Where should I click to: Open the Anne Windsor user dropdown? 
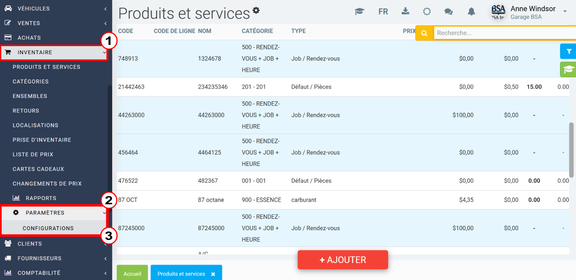coord(565,11)
